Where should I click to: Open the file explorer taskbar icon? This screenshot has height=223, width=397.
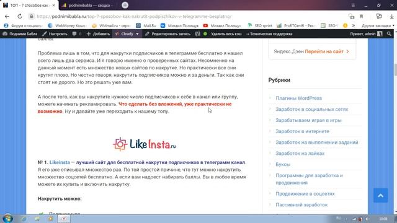37,219
